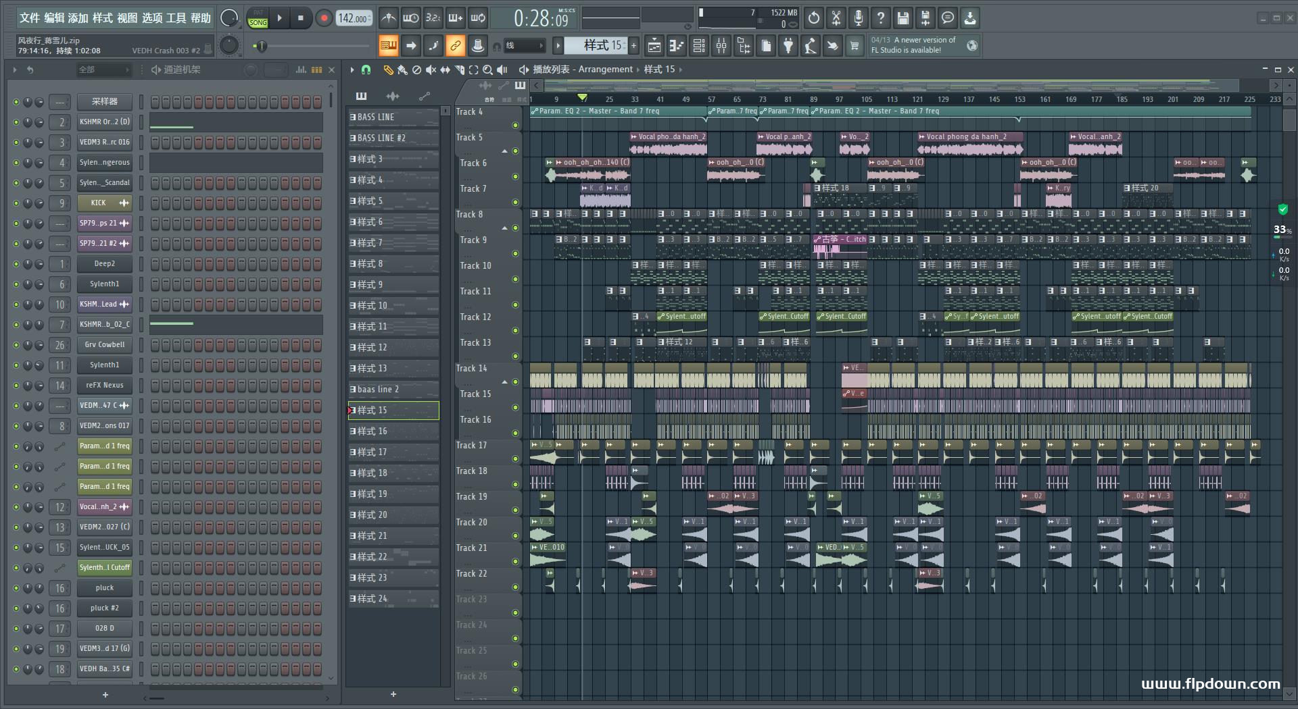Open the 编辑 (Edit) menu
1298x709 pixels.
pos(54,18)
